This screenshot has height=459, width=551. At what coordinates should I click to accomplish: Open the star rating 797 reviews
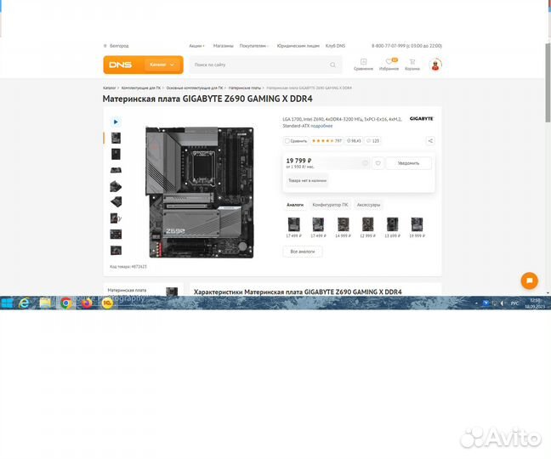pyautogui.click(x=327, y=141)
